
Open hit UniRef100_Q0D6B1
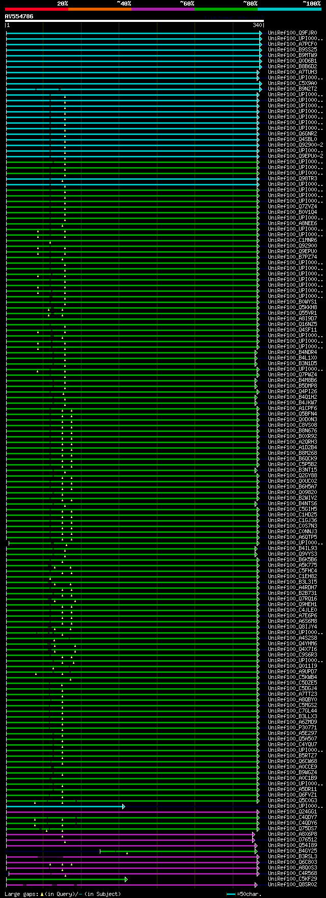click(292, 61)
